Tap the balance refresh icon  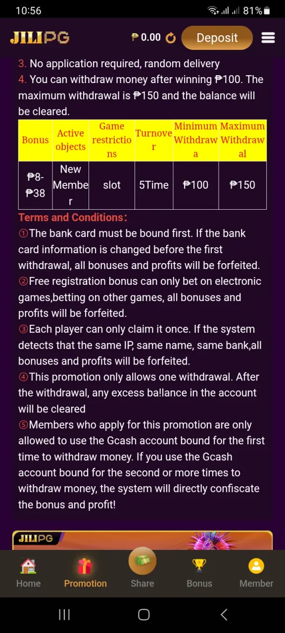click(171, 38)
